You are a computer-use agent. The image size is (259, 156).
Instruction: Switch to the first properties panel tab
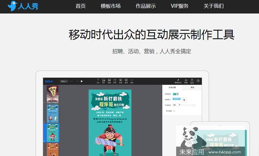[x=172, y=87]
